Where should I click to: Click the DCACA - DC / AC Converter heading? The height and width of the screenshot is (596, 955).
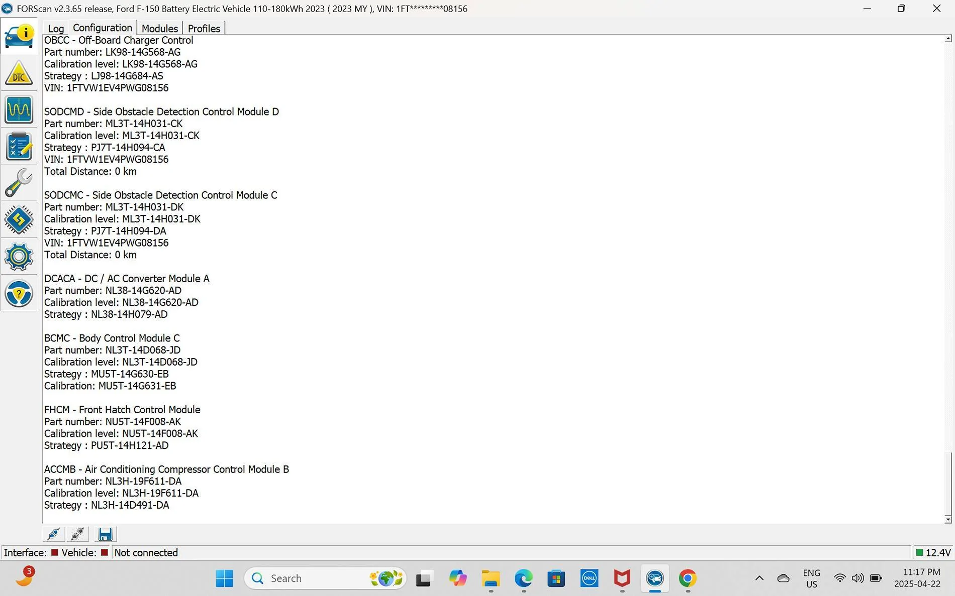pyautogui.click(x=127, y=278)
